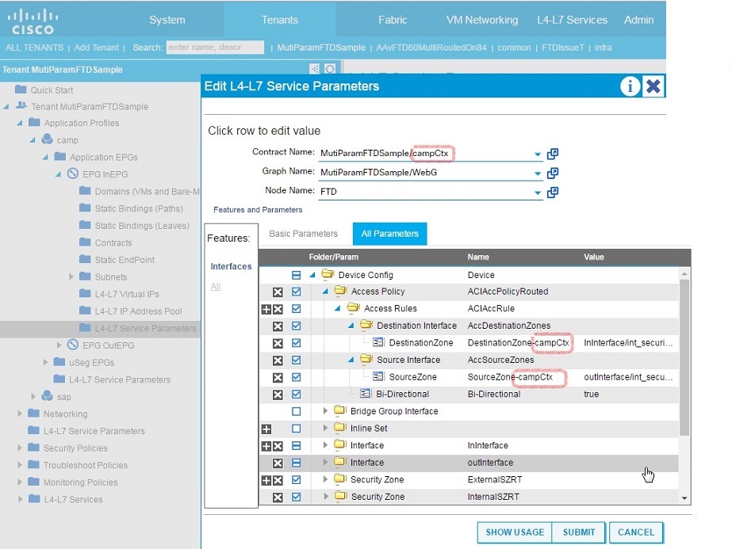Open the Graph Name dropdown
Image resolution: width=732 pixels, height=549 pixels.
click(538, 173)
